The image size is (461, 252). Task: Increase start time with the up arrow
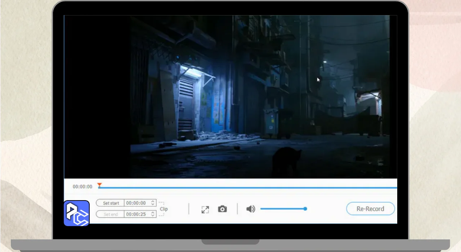[x=153, y=202]
